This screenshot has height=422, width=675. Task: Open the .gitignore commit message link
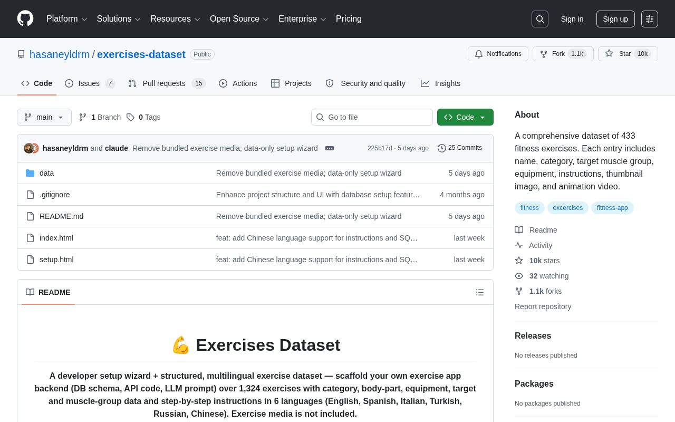point(318,195)
